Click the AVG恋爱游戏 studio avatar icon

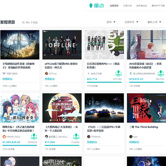pyautogui.click(x=131, y=73)
